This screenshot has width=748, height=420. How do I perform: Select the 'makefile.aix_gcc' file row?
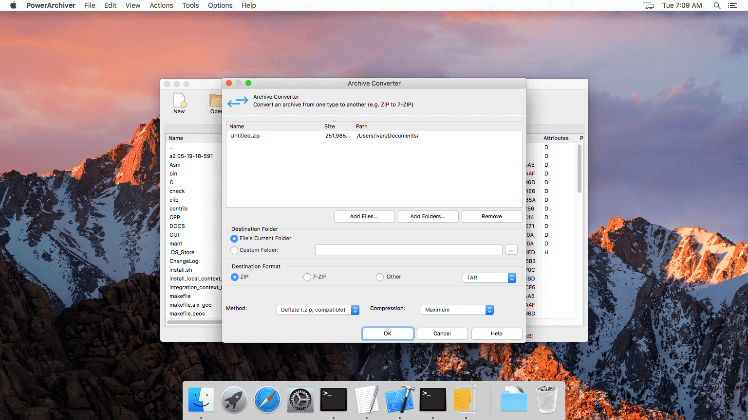click(x=190, y=305)
